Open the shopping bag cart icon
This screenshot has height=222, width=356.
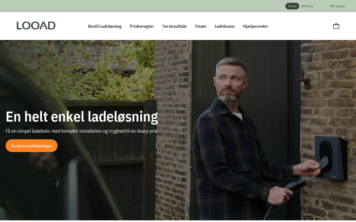[x=336, y=26]
